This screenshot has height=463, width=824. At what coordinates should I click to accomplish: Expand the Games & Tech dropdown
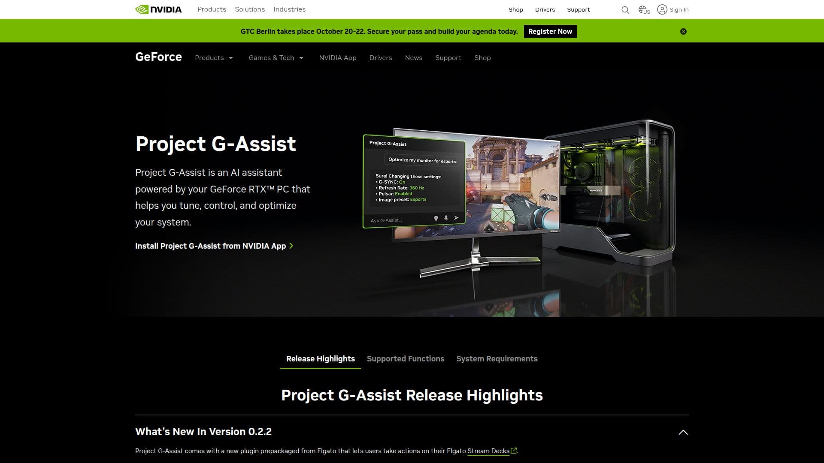tap(276, 58)
